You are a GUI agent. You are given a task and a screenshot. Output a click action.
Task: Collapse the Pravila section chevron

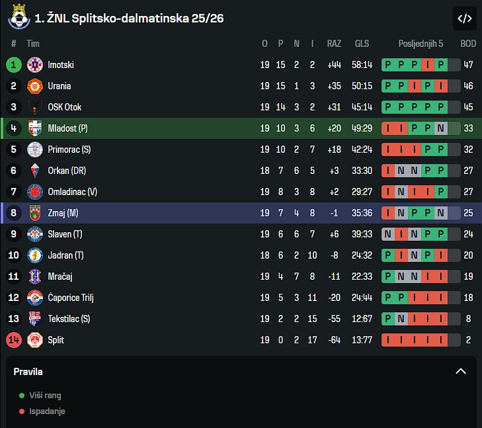(461, 371)
